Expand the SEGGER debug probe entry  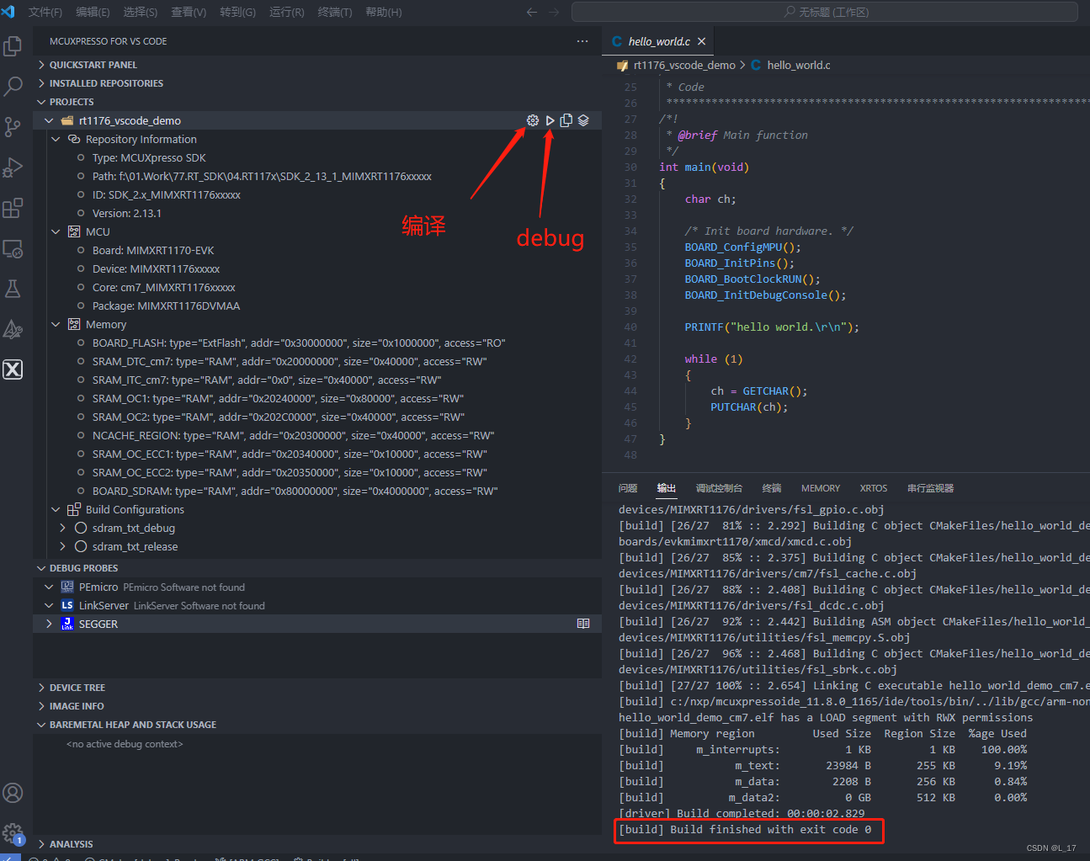coord(48,624)
